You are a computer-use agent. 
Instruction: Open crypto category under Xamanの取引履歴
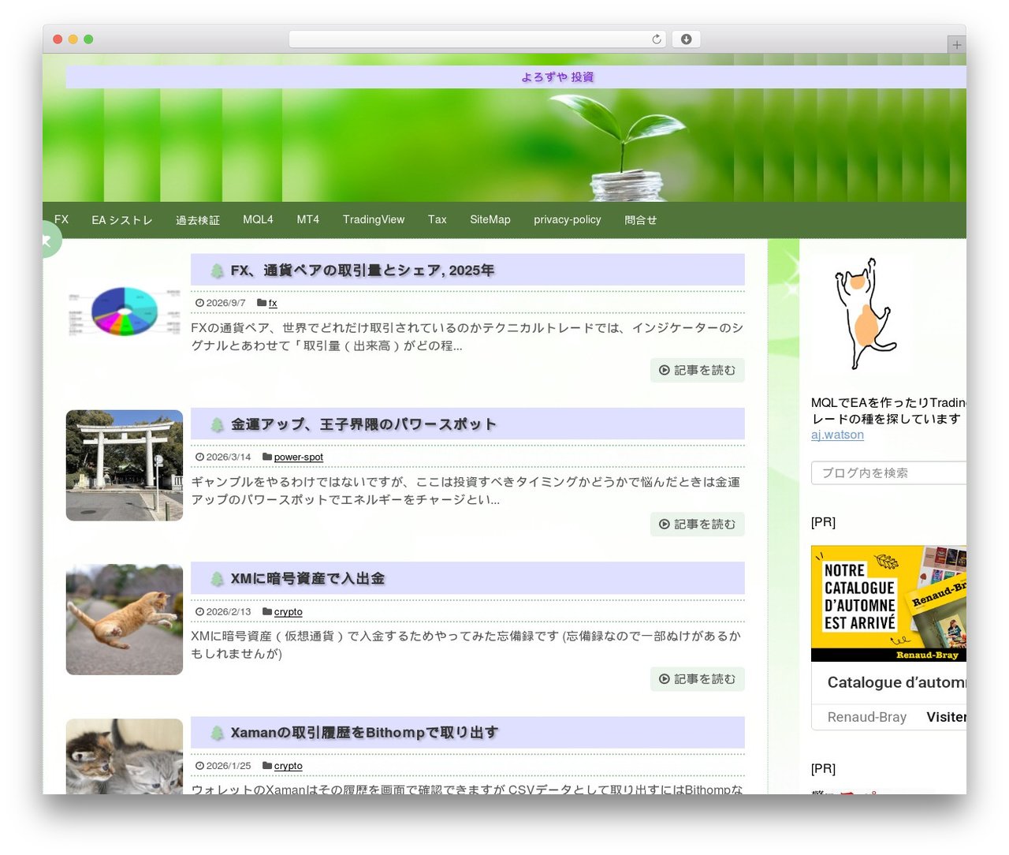click(x=289, y=766)
